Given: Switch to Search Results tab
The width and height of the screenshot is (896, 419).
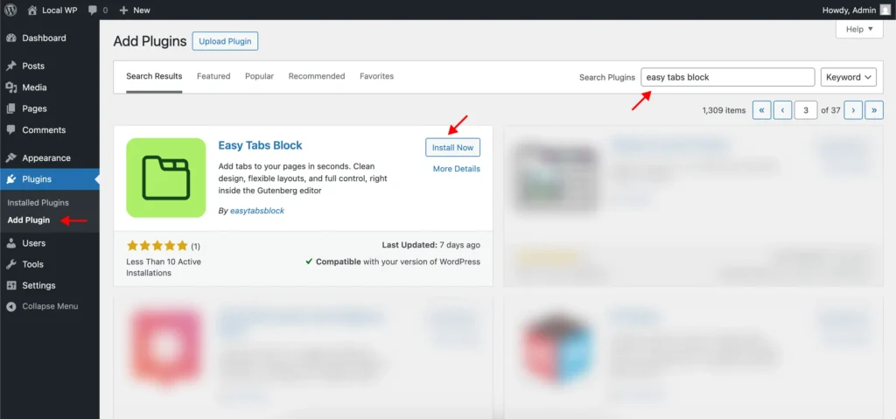Looking at the screenshot, I should coord(154,76).
